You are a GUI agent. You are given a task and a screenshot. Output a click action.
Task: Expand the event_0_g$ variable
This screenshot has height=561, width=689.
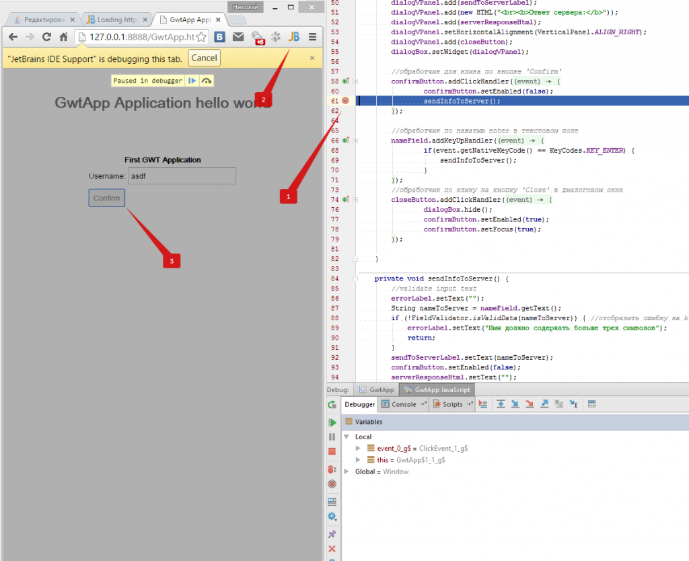pos(359,448)
